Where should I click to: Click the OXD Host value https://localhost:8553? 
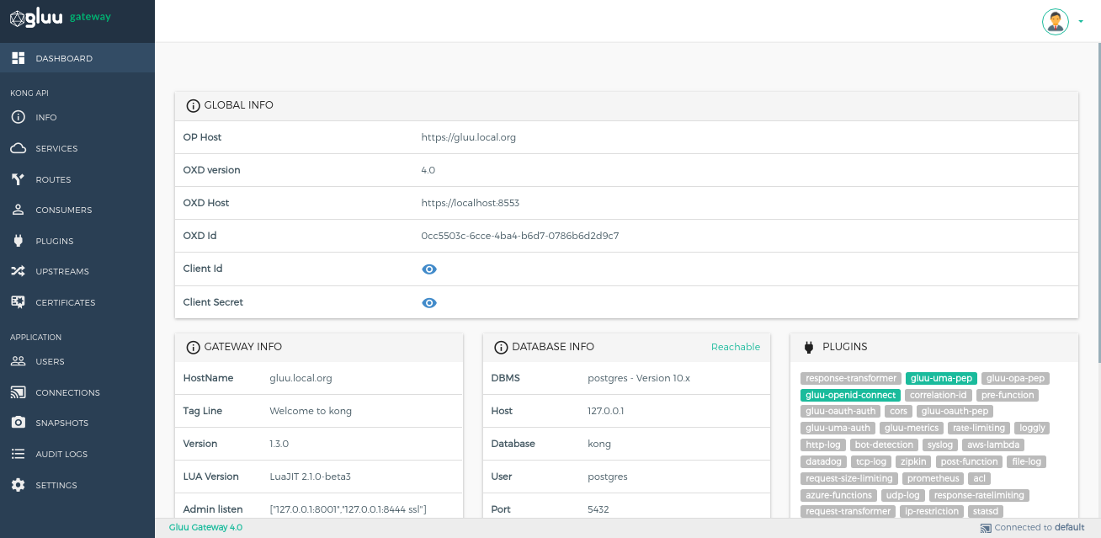pos(471,203)
